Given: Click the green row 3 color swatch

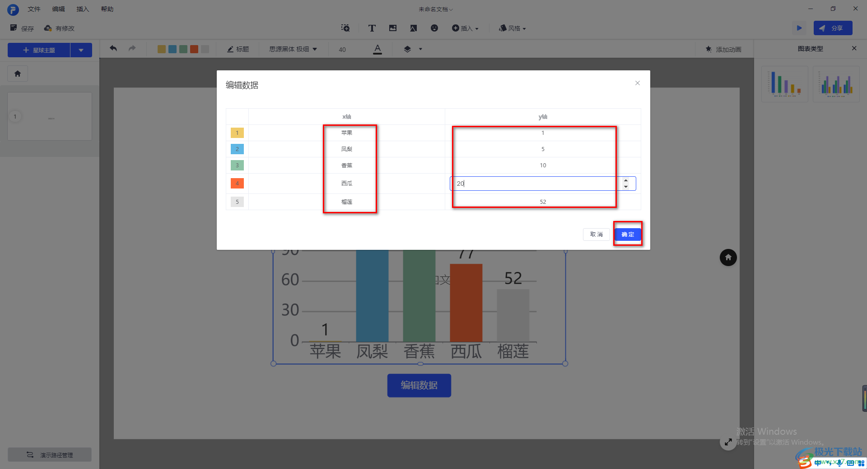Looking at the screenshot, I should coord(237,166).
